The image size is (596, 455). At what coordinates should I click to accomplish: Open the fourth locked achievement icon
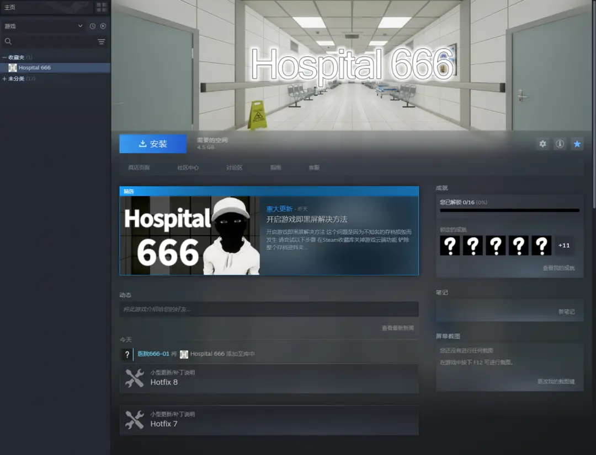pos(518,246)
